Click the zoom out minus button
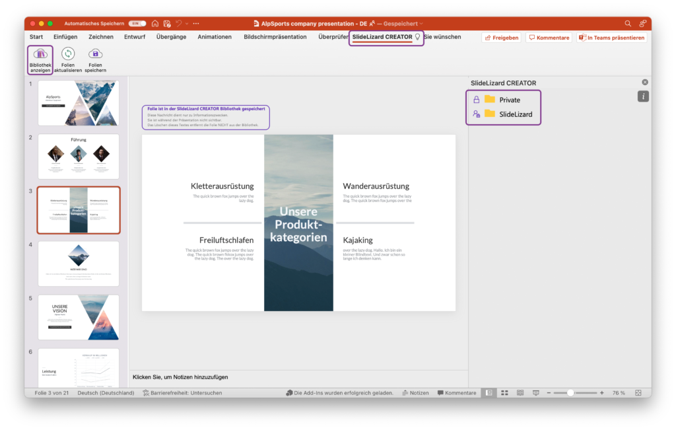This screenshot has width=676, height=430. pos(549,393)
